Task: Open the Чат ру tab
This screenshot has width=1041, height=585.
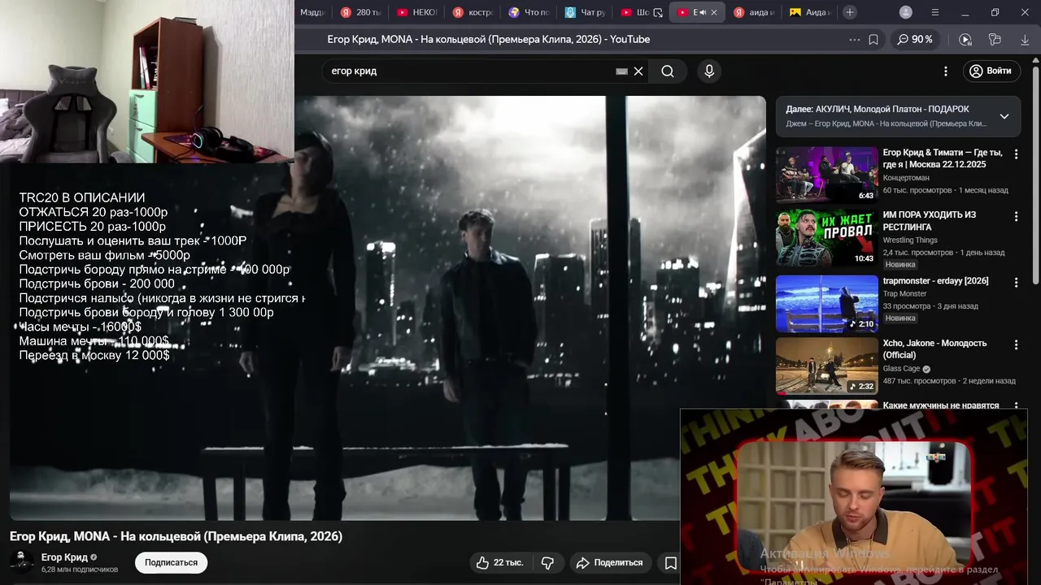Action: coord(585,12)
